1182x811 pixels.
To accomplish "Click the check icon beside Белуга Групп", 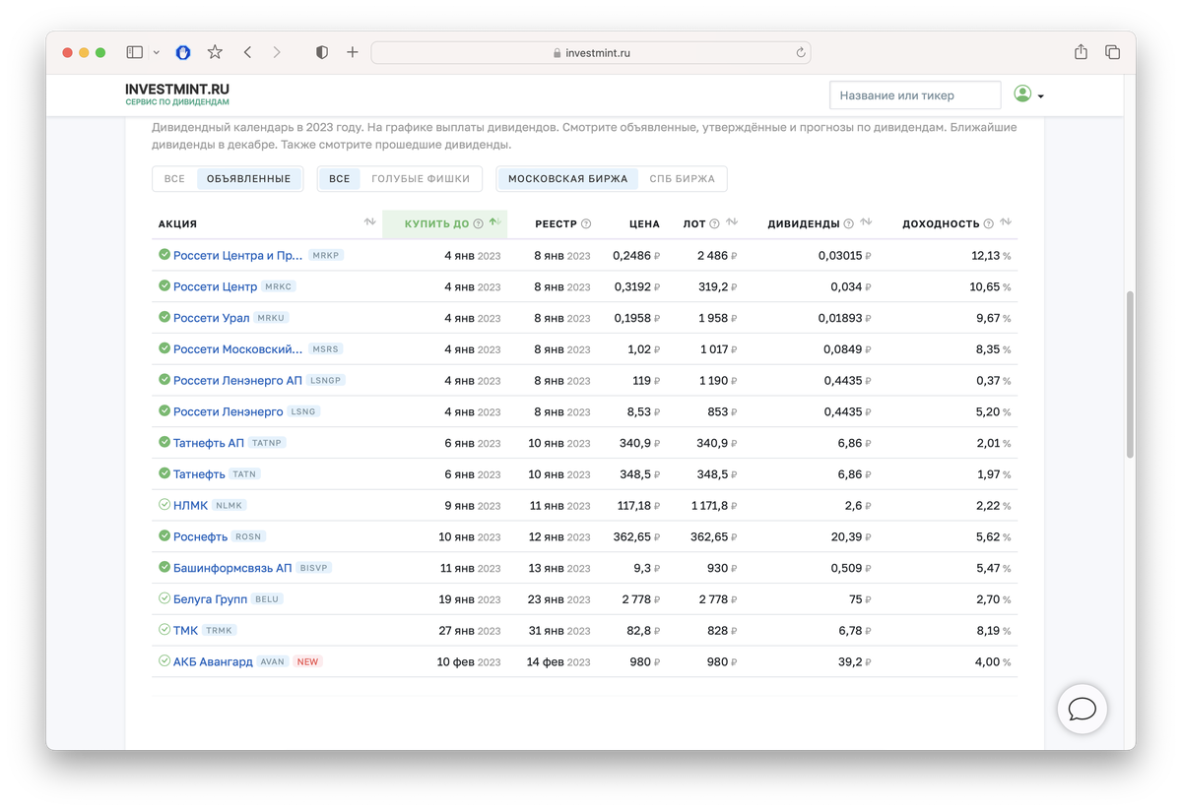I will pos(164,598).
